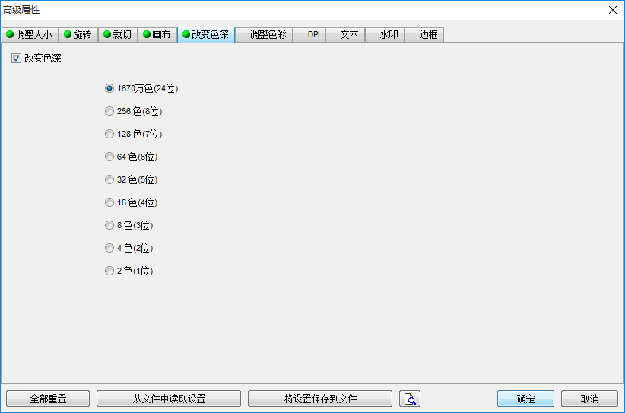Open the 调整大小 tab

[x=30, y=35]
